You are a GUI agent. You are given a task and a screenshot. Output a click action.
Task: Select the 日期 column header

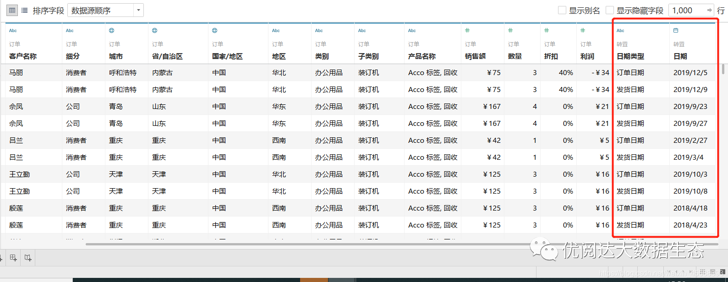coord(680,56)
